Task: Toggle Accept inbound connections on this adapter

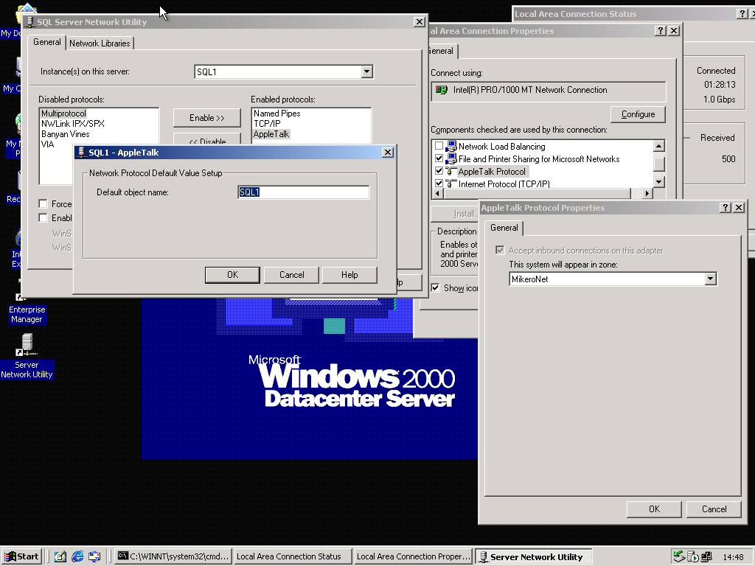Action: (x=500, y=251)
